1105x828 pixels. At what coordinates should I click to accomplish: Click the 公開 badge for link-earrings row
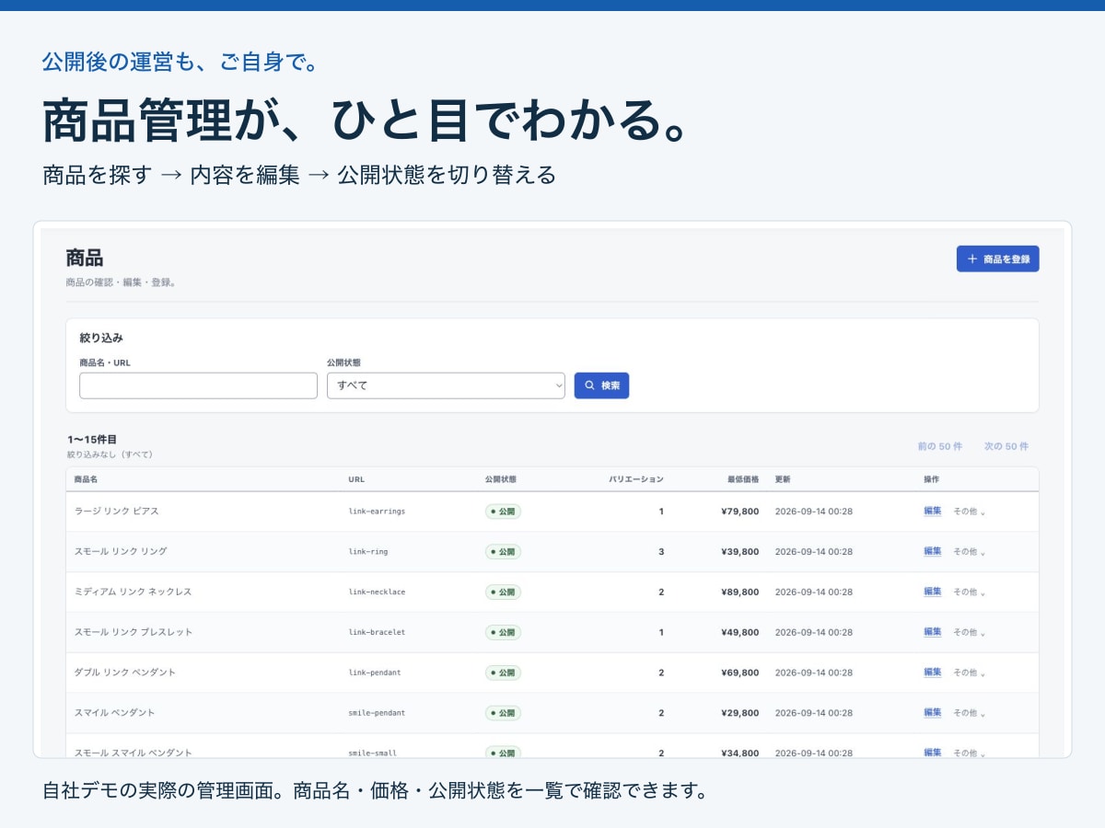coord(503,512)
